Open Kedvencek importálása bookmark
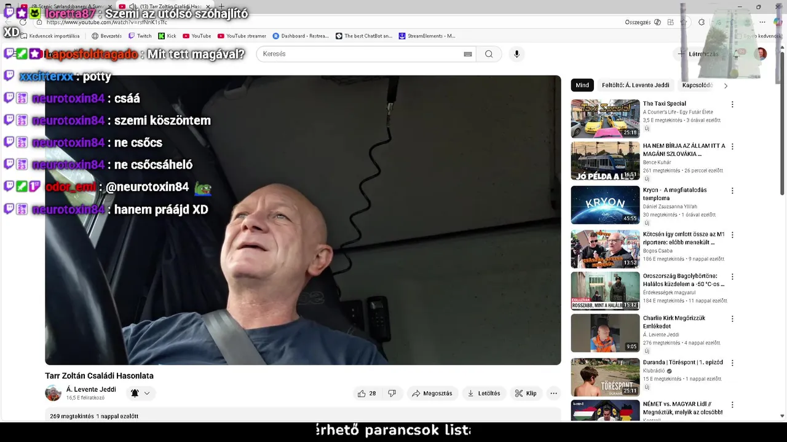The image size is (787, 442). pos(49,36)
